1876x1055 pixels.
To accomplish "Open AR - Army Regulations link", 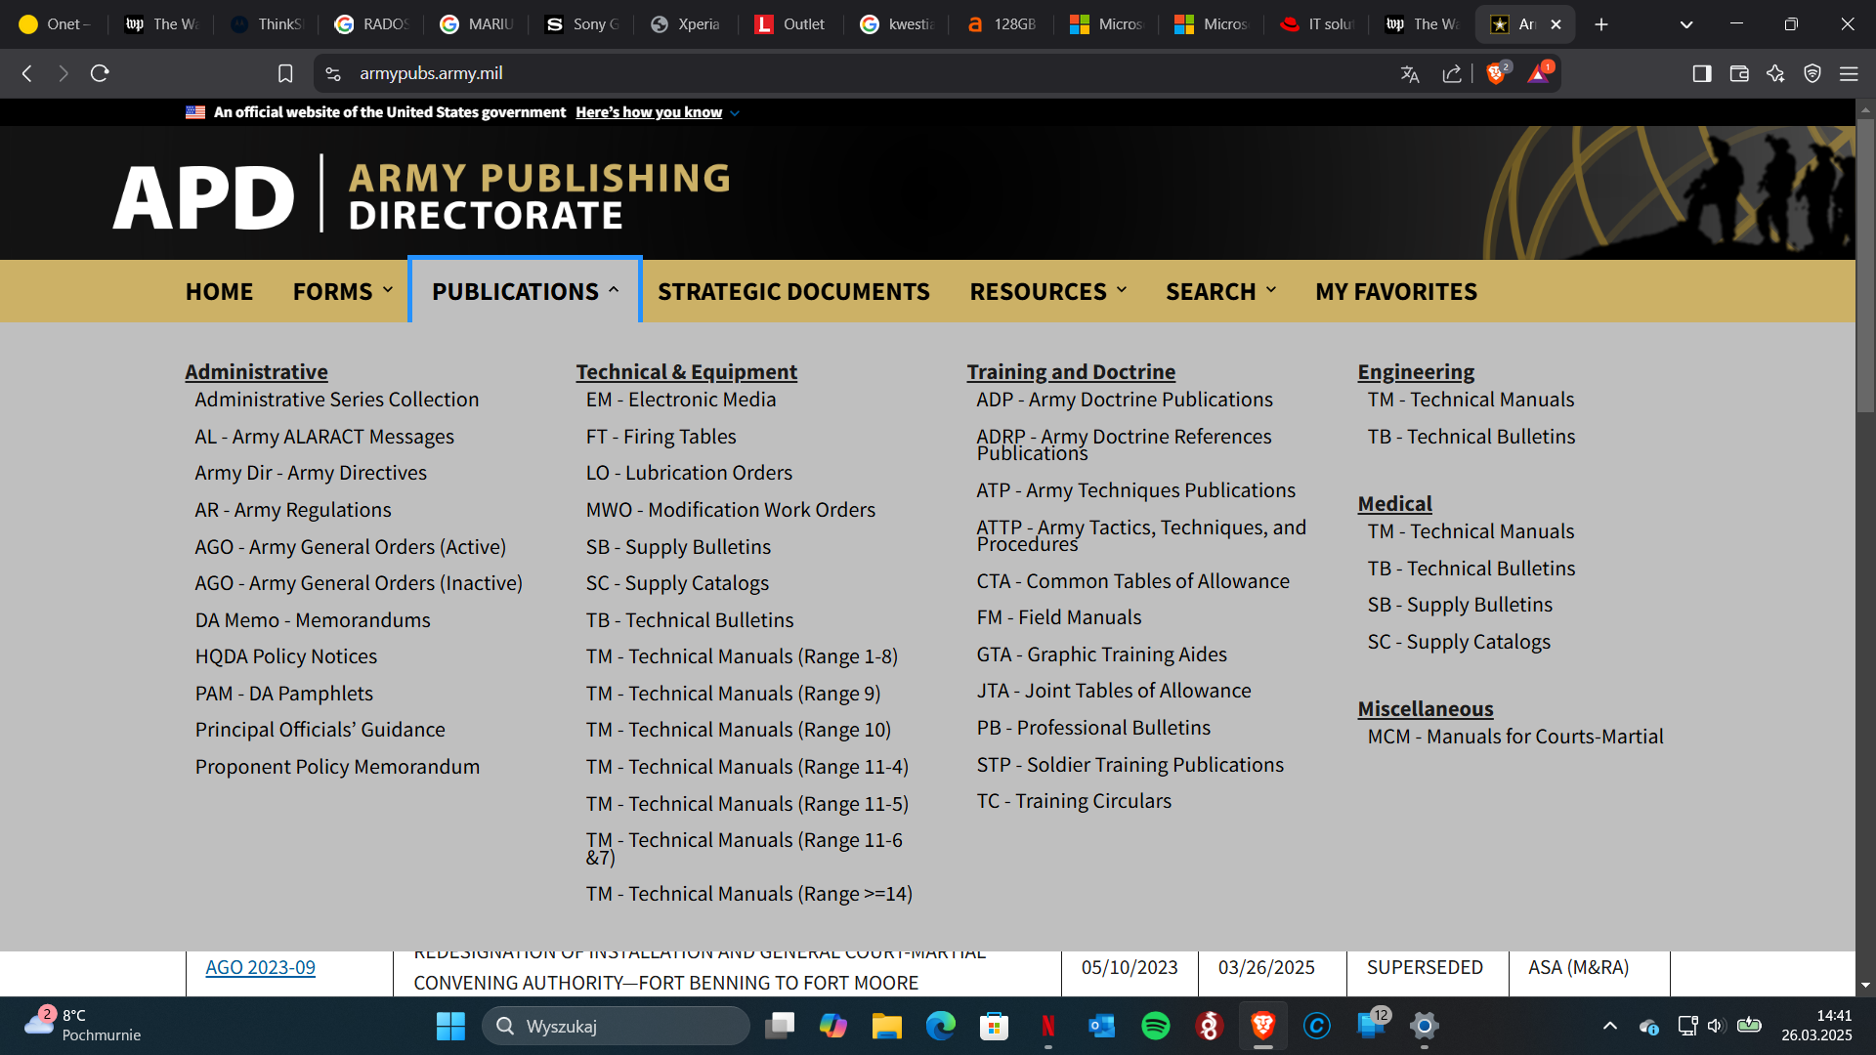I will point(293,510).
